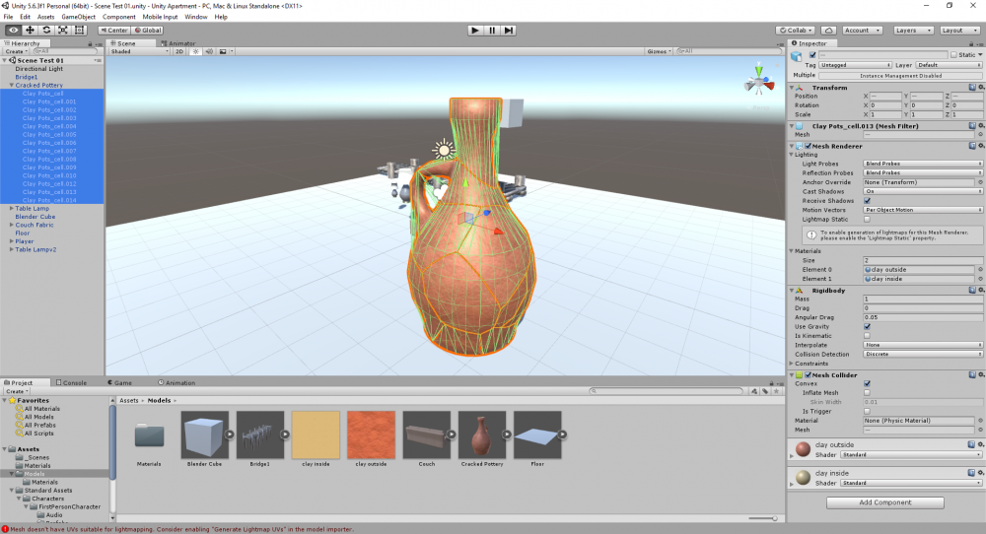Open the Window menu
Viewport: 986px width, 534px height.
pyautogui.click(x=196, y=17)
